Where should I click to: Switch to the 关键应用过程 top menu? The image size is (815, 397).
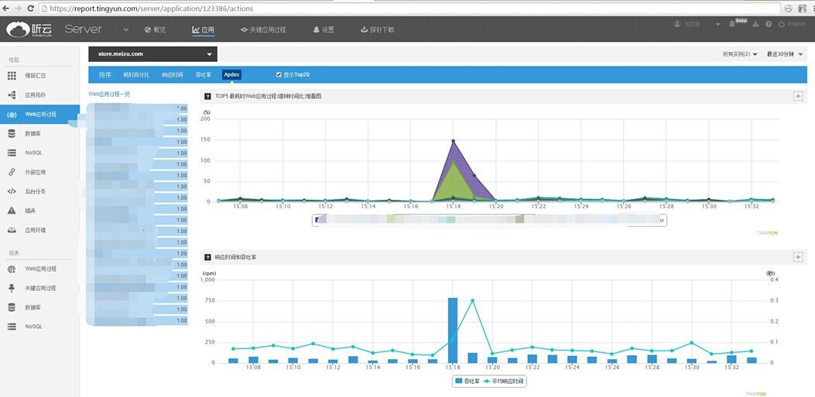(x=262, y=29)
